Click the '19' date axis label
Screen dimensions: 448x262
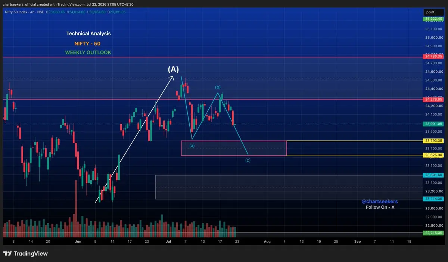[x=319, y=242]
